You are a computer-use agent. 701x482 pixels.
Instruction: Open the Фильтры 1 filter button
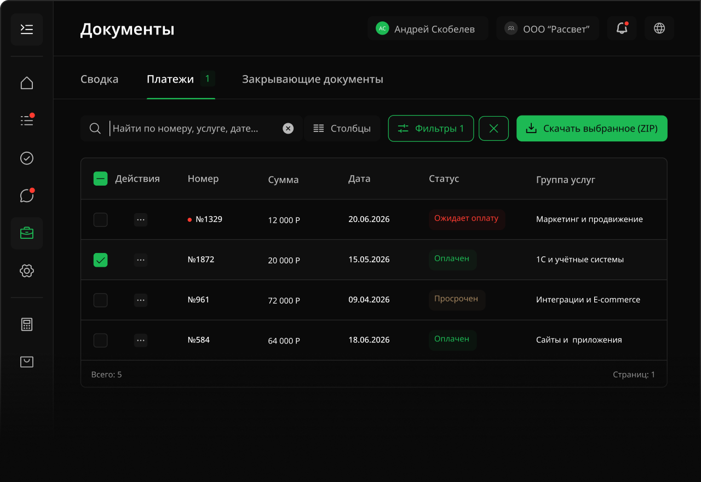pos(431,129)
